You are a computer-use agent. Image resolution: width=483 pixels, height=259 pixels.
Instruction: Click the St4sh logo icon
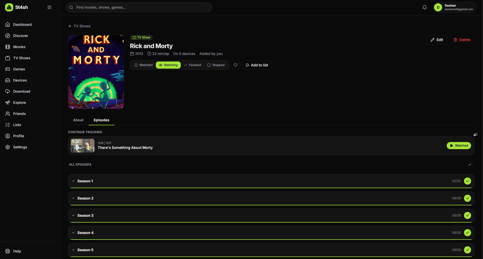pos(9,7)
